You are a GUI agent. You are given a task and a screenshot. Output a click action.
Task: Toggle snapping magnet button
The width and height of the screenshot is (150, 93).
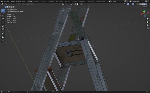tap(75, 4)
